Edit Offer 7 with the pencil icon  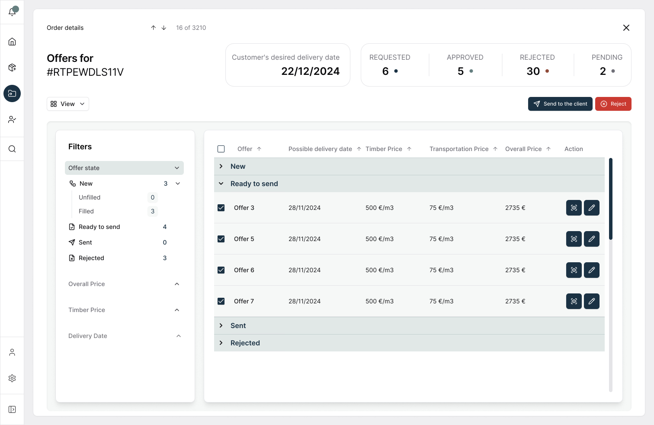click(592, 301)
